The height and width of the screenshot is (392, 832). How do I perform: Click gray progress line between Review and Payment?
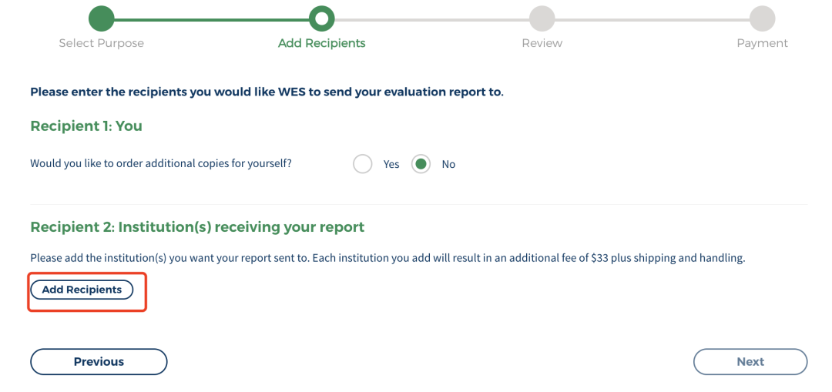tap(653, 19)
